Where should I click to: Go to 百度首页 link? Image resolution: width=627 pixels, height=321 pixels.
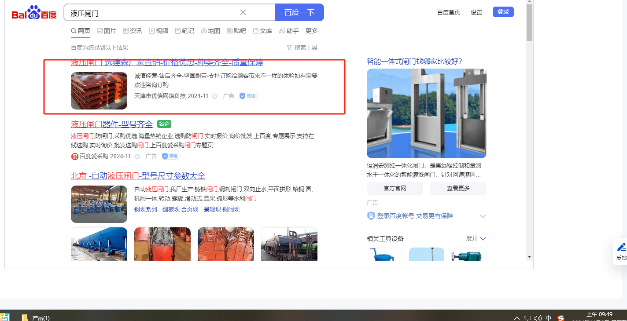(x=449, y=12)
